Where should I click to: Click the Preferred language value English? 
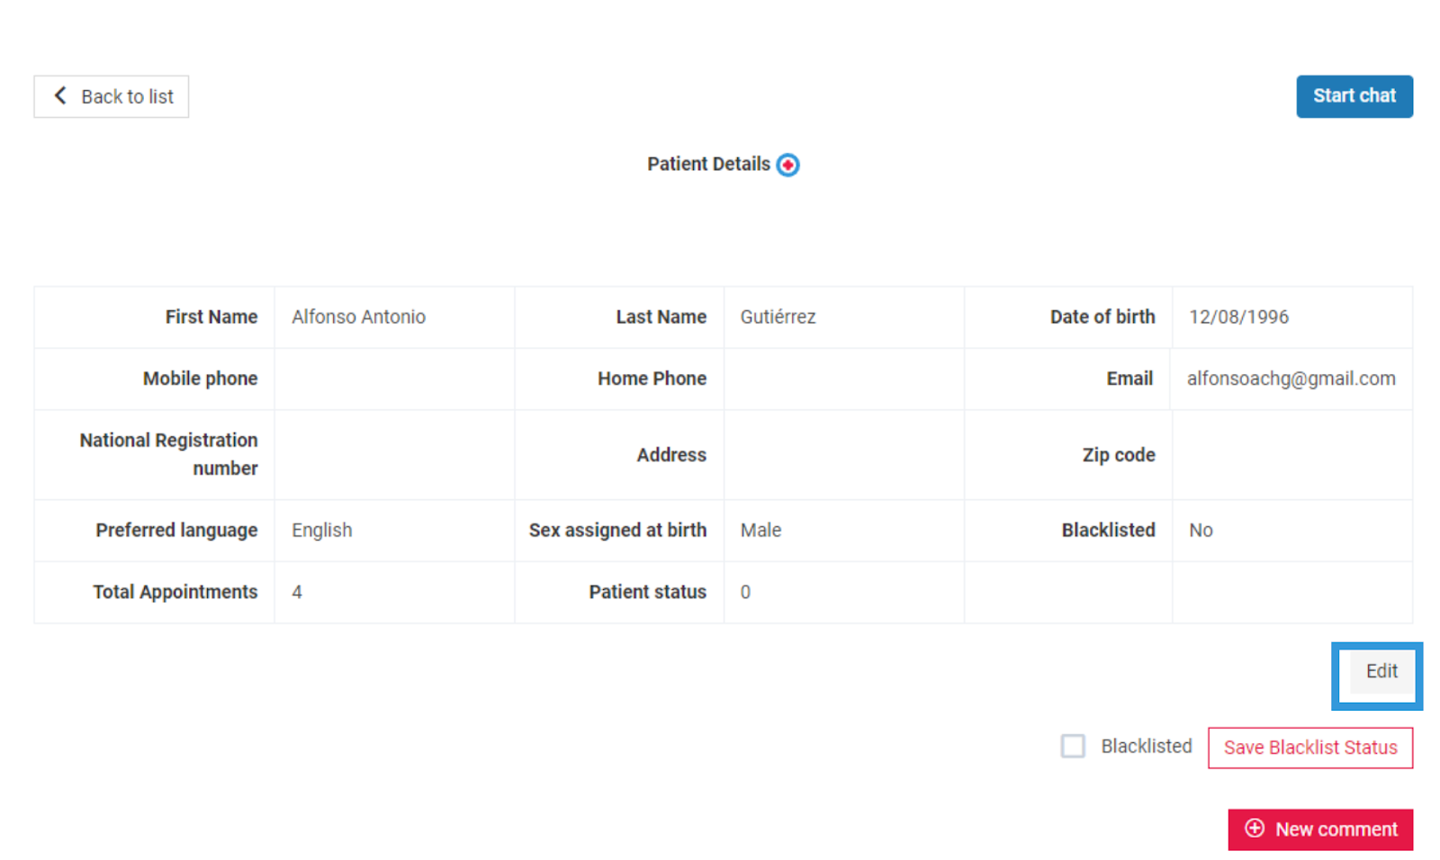pyautogui.click(x=321, y=530)
